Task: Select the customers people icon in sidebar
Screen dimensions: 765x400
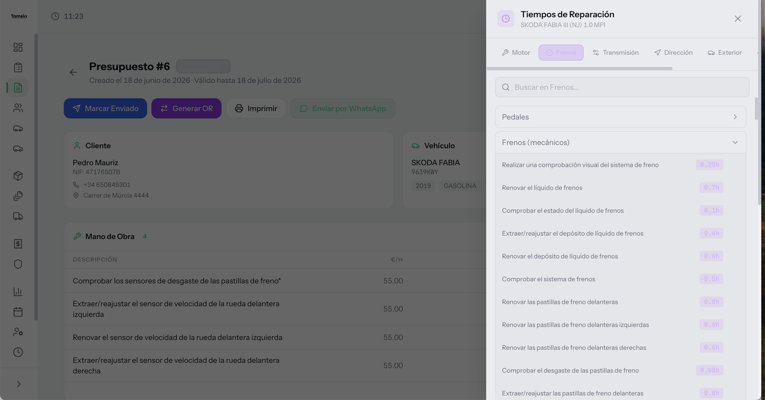Action: coord(18,108)
